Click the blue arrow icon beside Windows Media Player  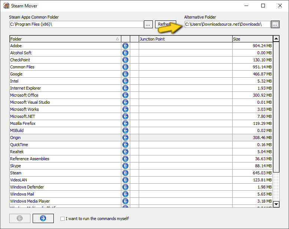125,201
